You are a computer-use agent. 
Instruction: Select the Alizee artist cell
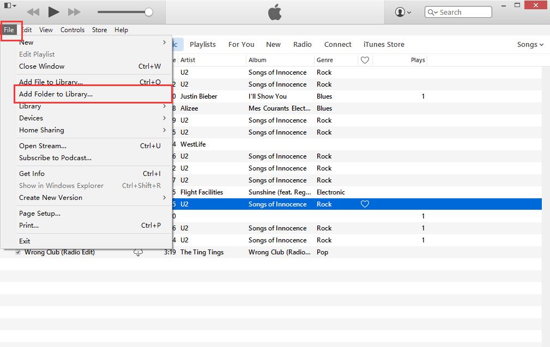point(189,108)
